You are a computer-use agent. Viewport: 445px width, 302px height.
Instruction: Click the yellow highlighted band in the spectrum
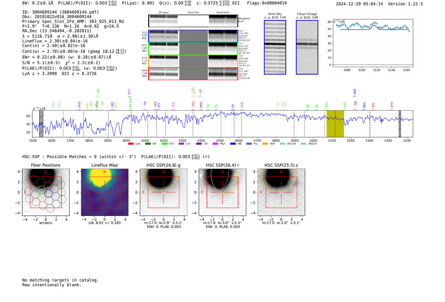(x=335, y=124)
